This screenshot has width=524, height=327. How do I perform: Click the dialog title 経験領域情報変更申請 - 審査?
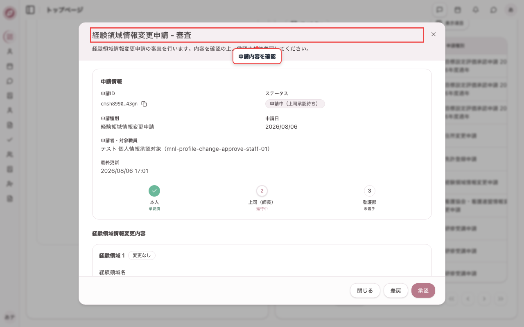142,35
